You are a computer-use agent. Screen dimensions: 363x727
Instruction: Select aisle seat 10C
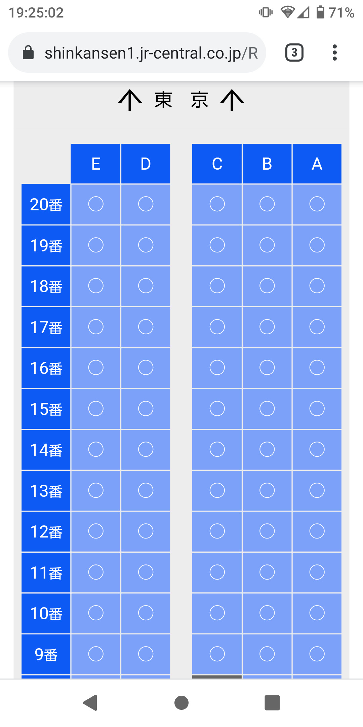[x=217, y=613]
